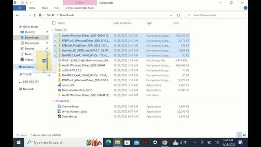The height and width of the screenshot is (147, 261).
Task: Uncheck Aerith Windows Driver_2209130944 (1) zip checkbox
Action: 55,36
